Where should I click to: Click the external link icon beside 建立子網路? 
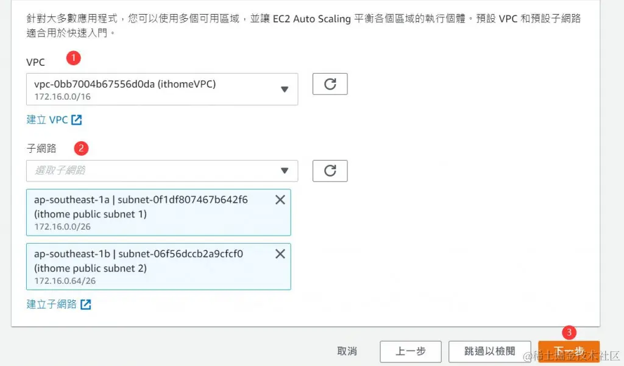point(85,304)
